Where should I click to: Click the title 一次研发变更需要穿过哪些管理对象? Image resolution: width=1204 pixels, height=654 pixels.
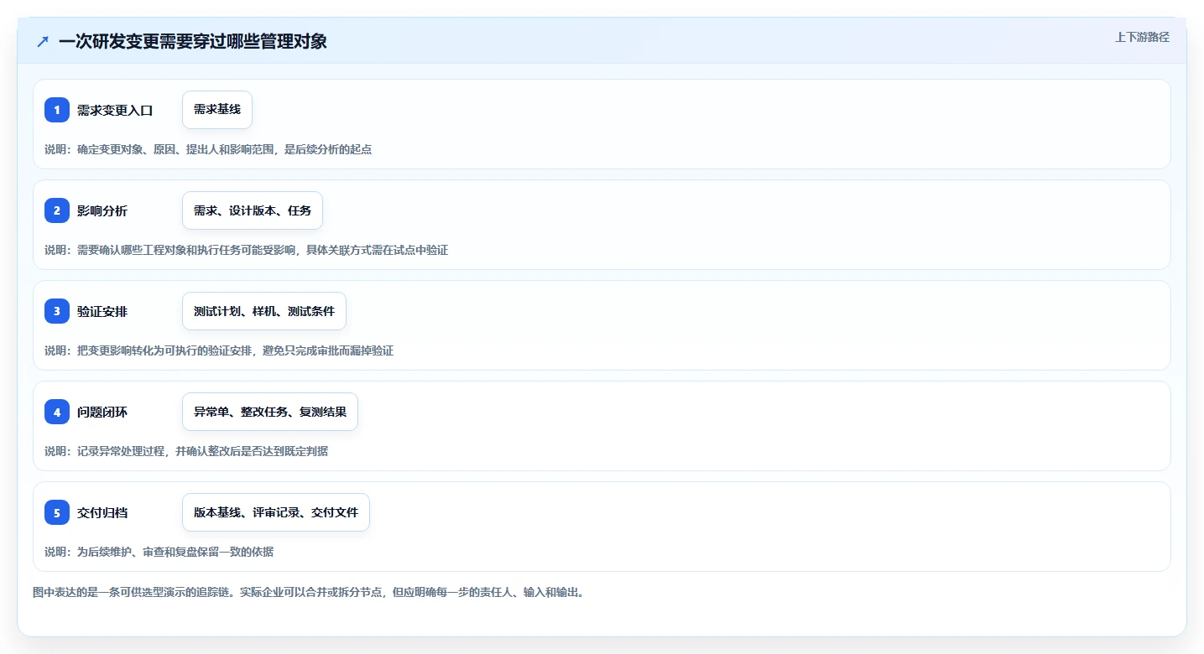pyautogui.click(x=193, y=41)
